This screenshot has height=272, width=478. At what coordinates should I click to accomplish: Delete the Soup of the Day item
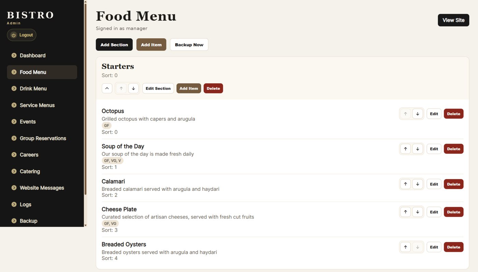tap(454, 149)
